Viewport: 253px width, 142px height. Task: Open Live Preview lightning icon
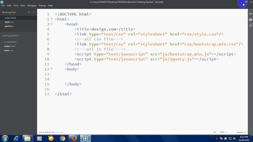click(250, 14)
